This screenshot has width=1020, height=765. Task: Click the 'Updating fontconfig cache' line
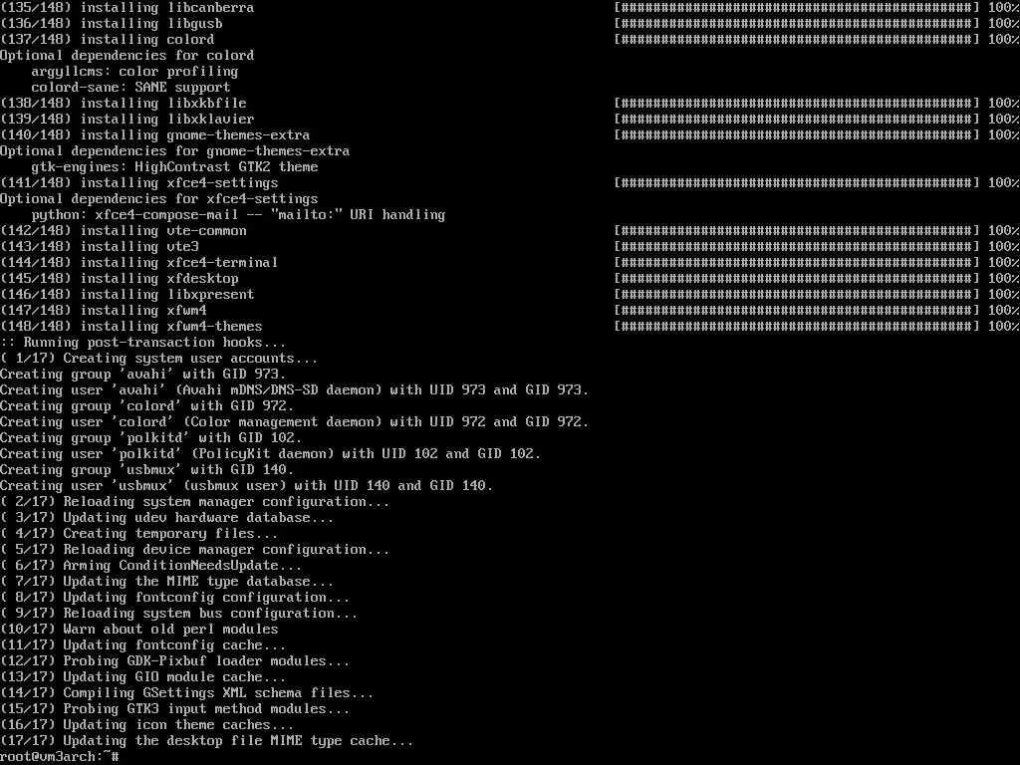pos(142,645)
